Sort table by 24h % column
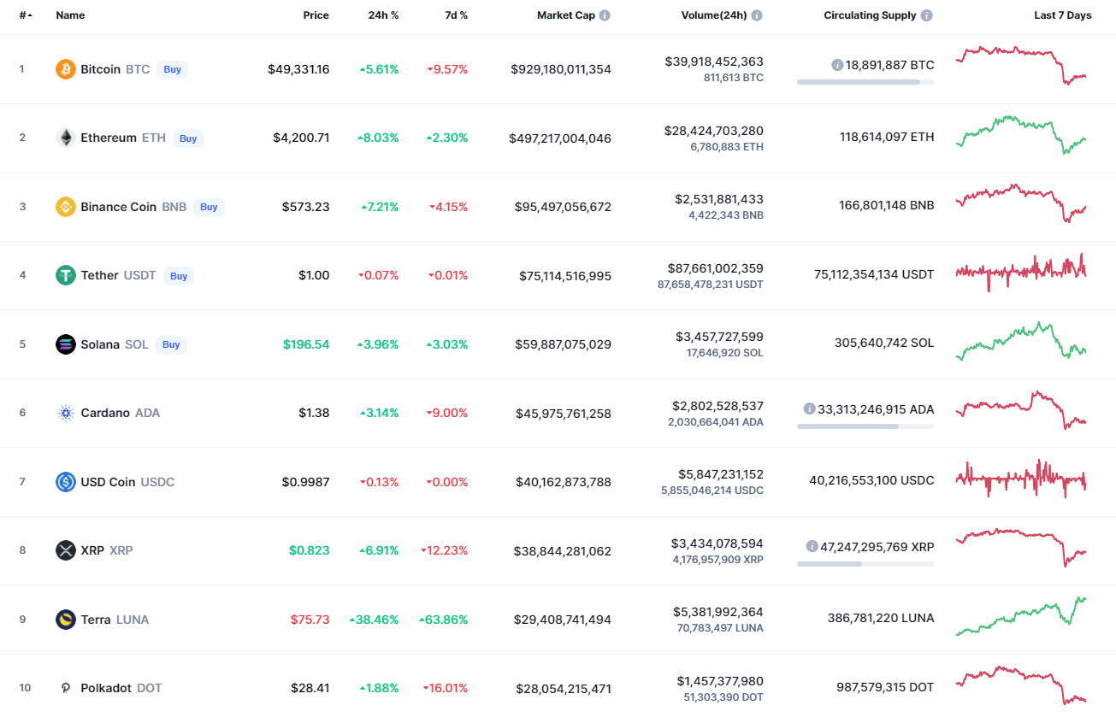Image resolution: width=1116 pixels, height=717 pixels. point(384,15)
